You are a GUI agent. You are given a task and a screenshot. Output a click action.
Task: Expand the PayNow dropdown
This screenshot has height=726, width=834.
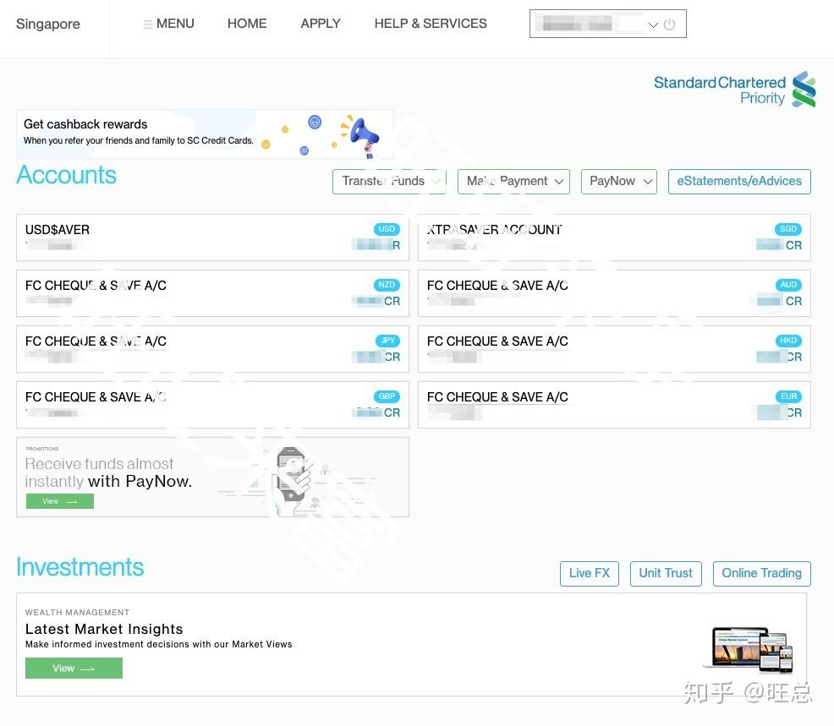coord(618,181)
